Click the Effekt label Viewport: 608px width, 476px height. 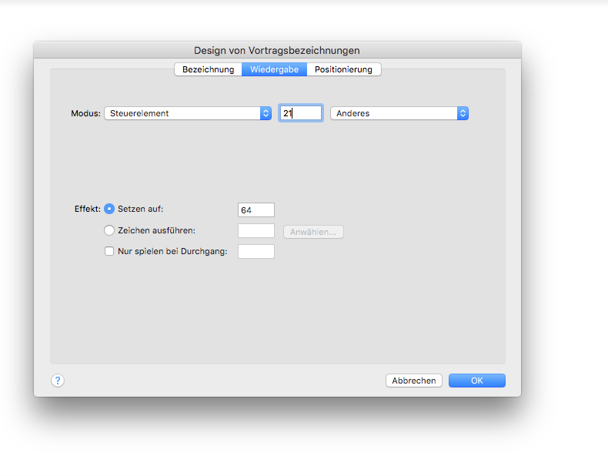[x=87, y=209]
